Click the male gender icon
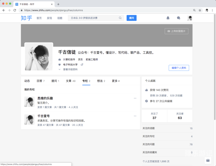Viewport: 216px width, 166px height. [82, 65]
